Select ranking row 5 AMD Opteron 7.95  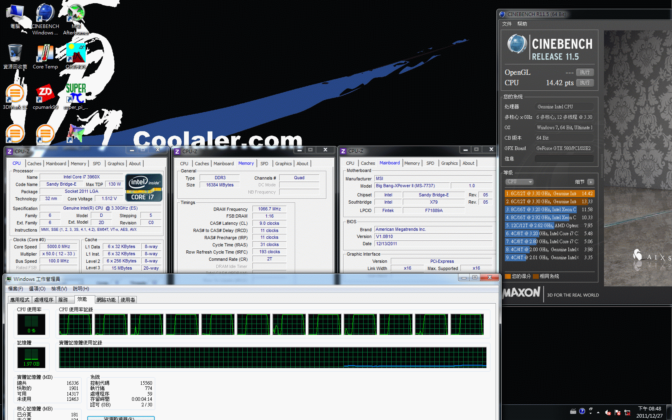550,226
